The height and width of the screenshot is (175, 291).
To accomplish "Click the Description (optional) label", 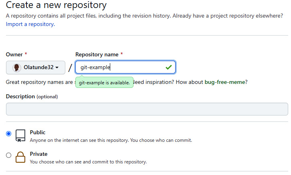I will [x=32, y=96].
